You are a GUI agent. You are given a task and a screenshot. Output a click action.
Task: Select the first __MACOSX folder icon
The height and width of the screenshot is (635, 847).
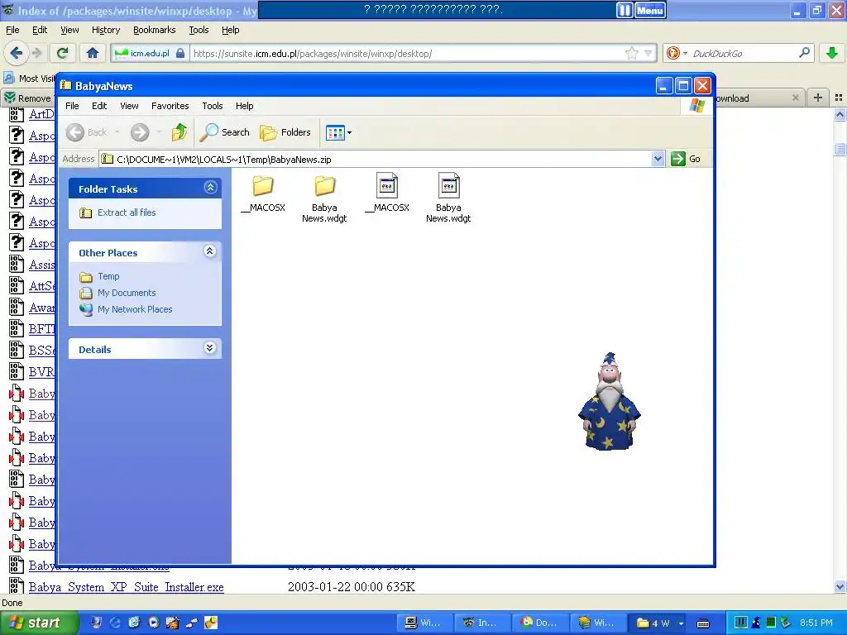(263, 186)
